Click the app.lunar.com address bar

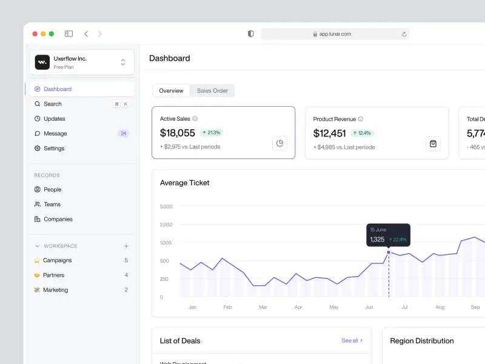pos(335,34)
